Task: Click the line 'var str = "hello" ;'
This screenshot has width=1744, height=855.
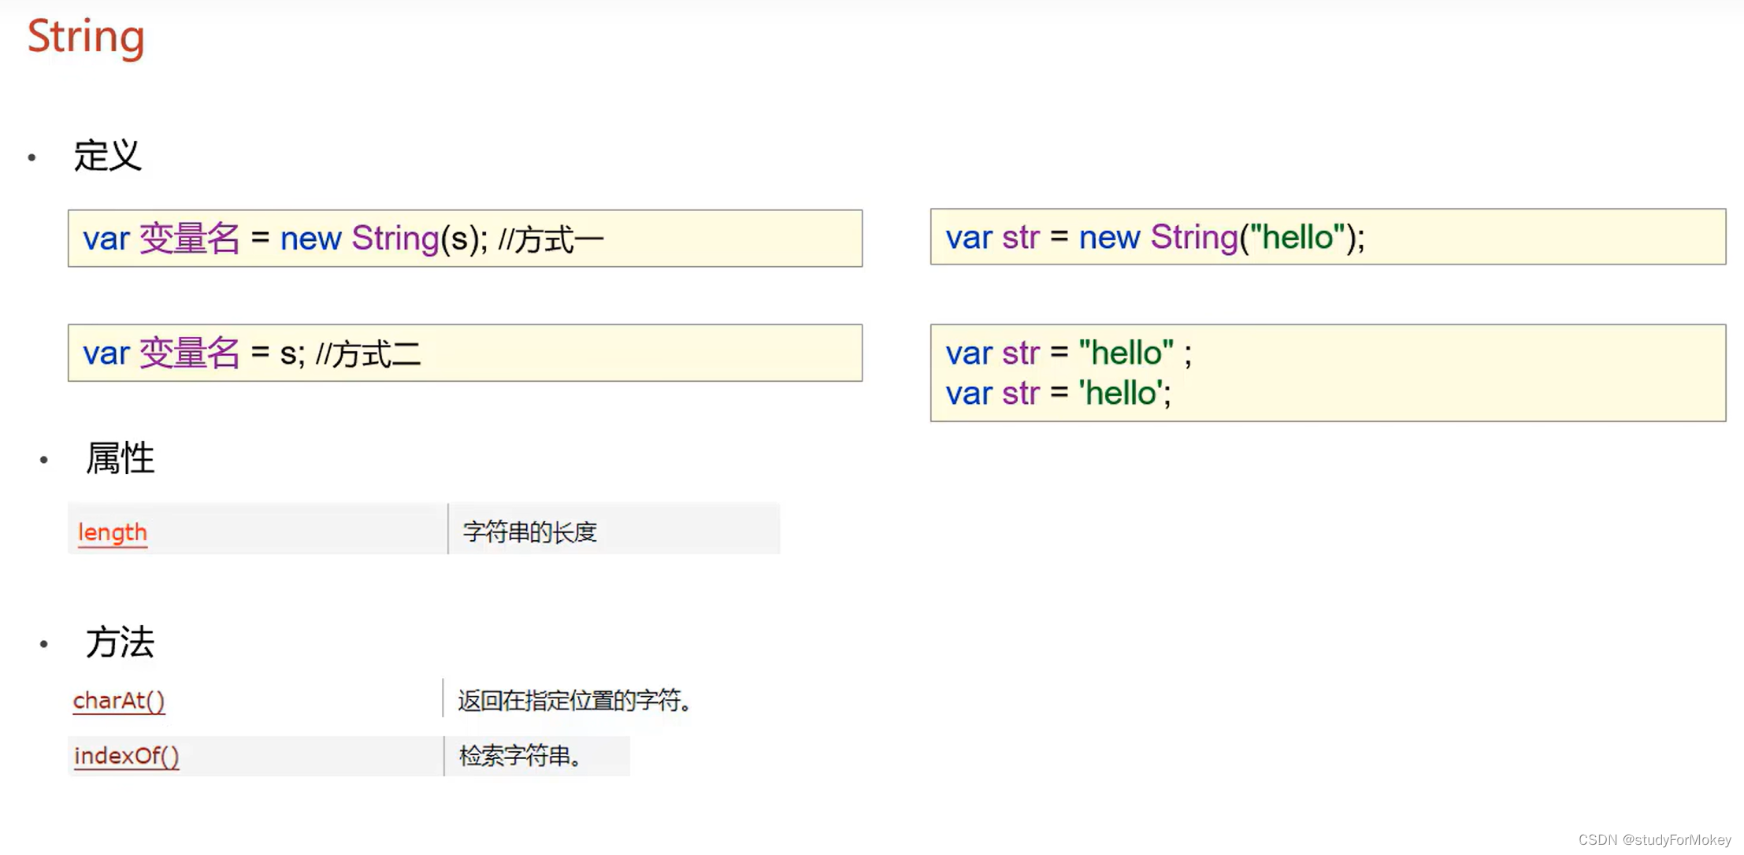Action: pyautogui.click(x=1068, y=353)
